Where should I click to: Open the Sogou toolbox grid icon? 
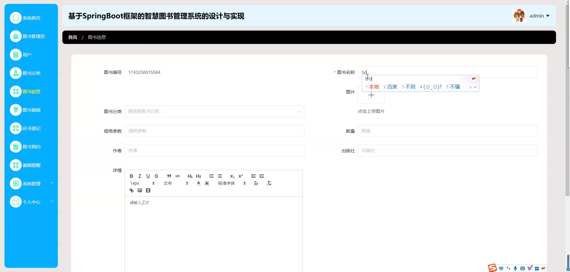(x=537, y=268)
